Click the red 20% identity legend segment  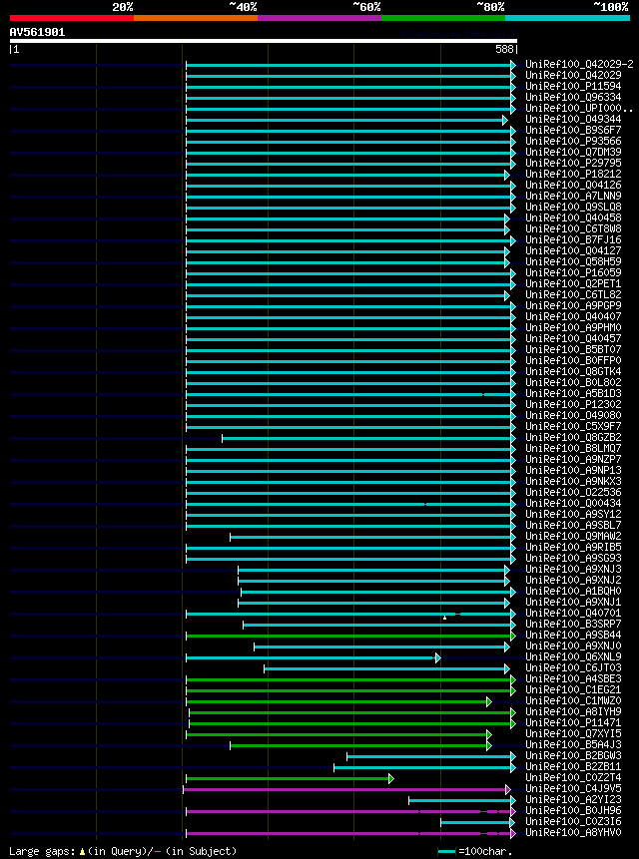click(x=72, y=18)
